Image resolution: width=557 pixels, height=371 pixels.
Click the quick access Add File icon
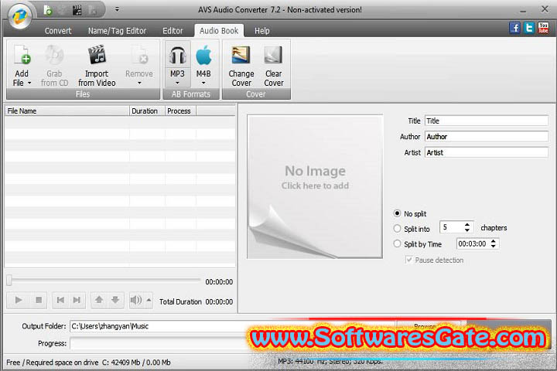[47, 10]
